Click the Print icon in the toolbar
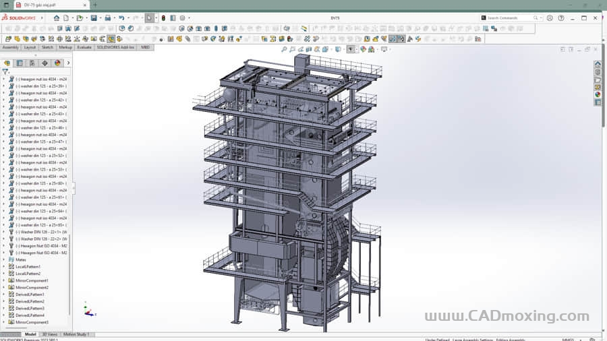The width and height of the screenshot is (607, 341). click(108, 18)
